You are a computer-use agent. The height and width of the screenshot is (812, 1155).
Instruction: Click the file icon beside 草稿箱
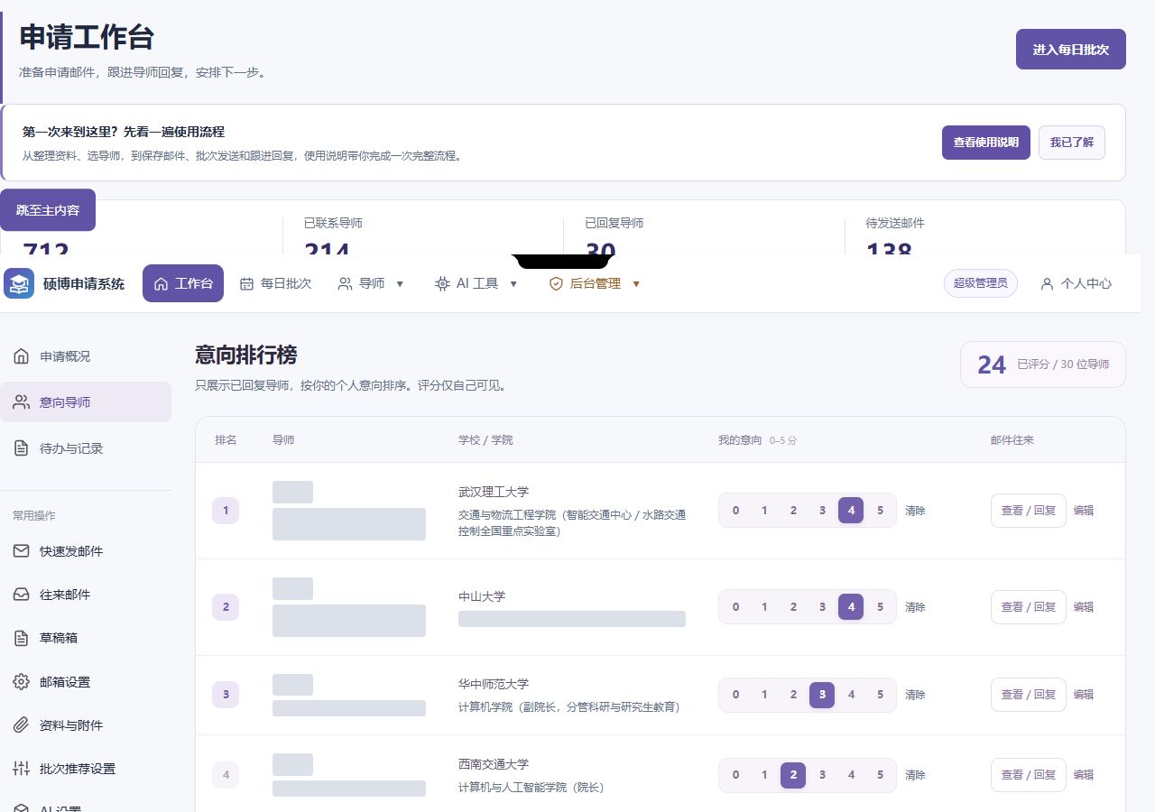pyautogui.click(x=22, y=638)
